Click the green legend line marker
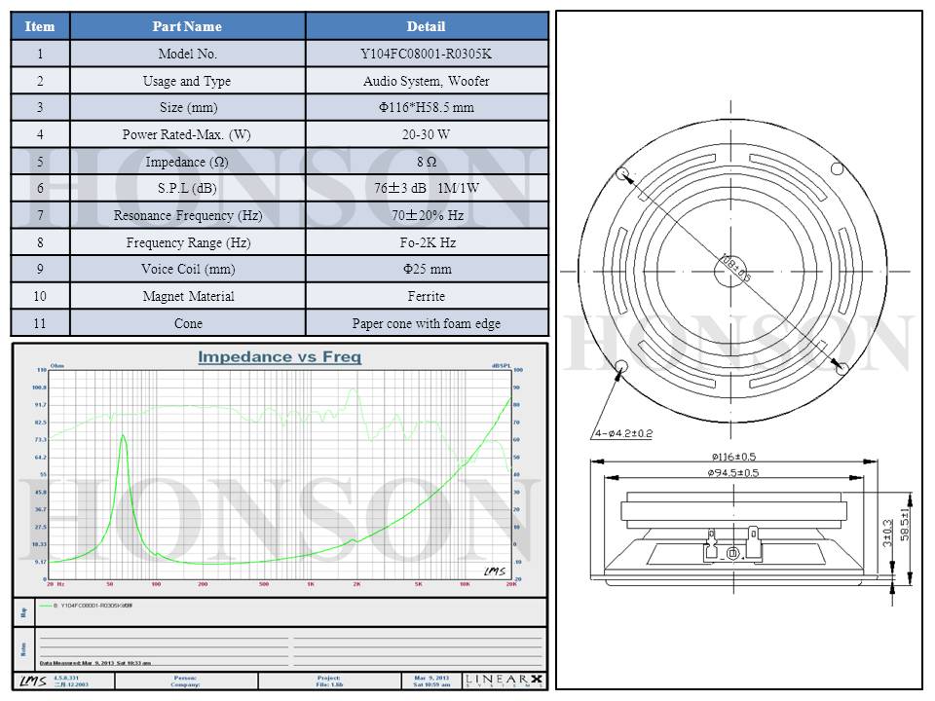This screenshot has width=935, height=701. coord(48,605)
